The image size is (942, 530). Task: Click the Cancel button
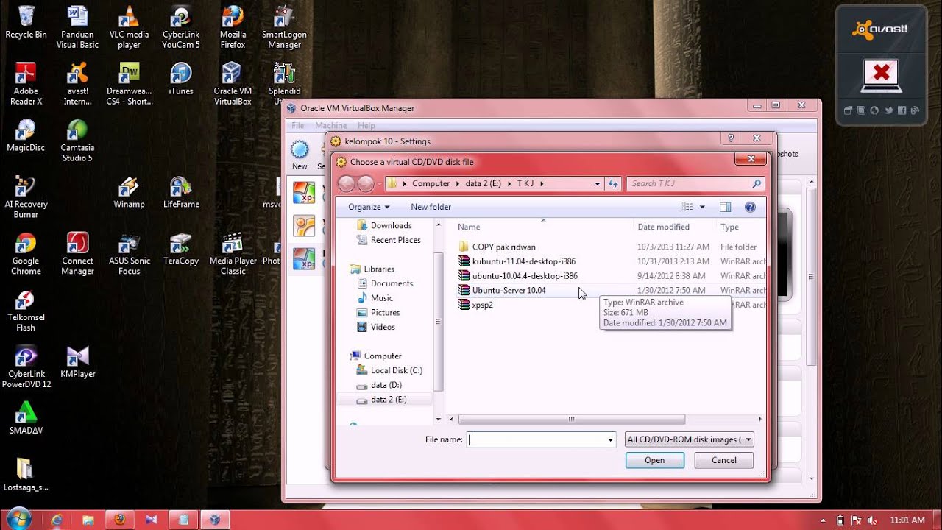tap(723, 460)
